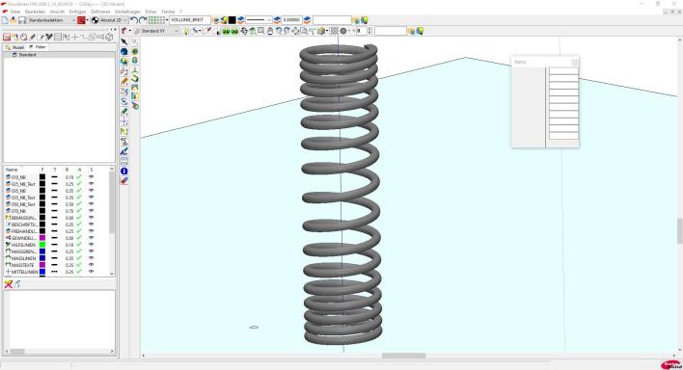Click the blue info icon in vertical toolbar

124,172
